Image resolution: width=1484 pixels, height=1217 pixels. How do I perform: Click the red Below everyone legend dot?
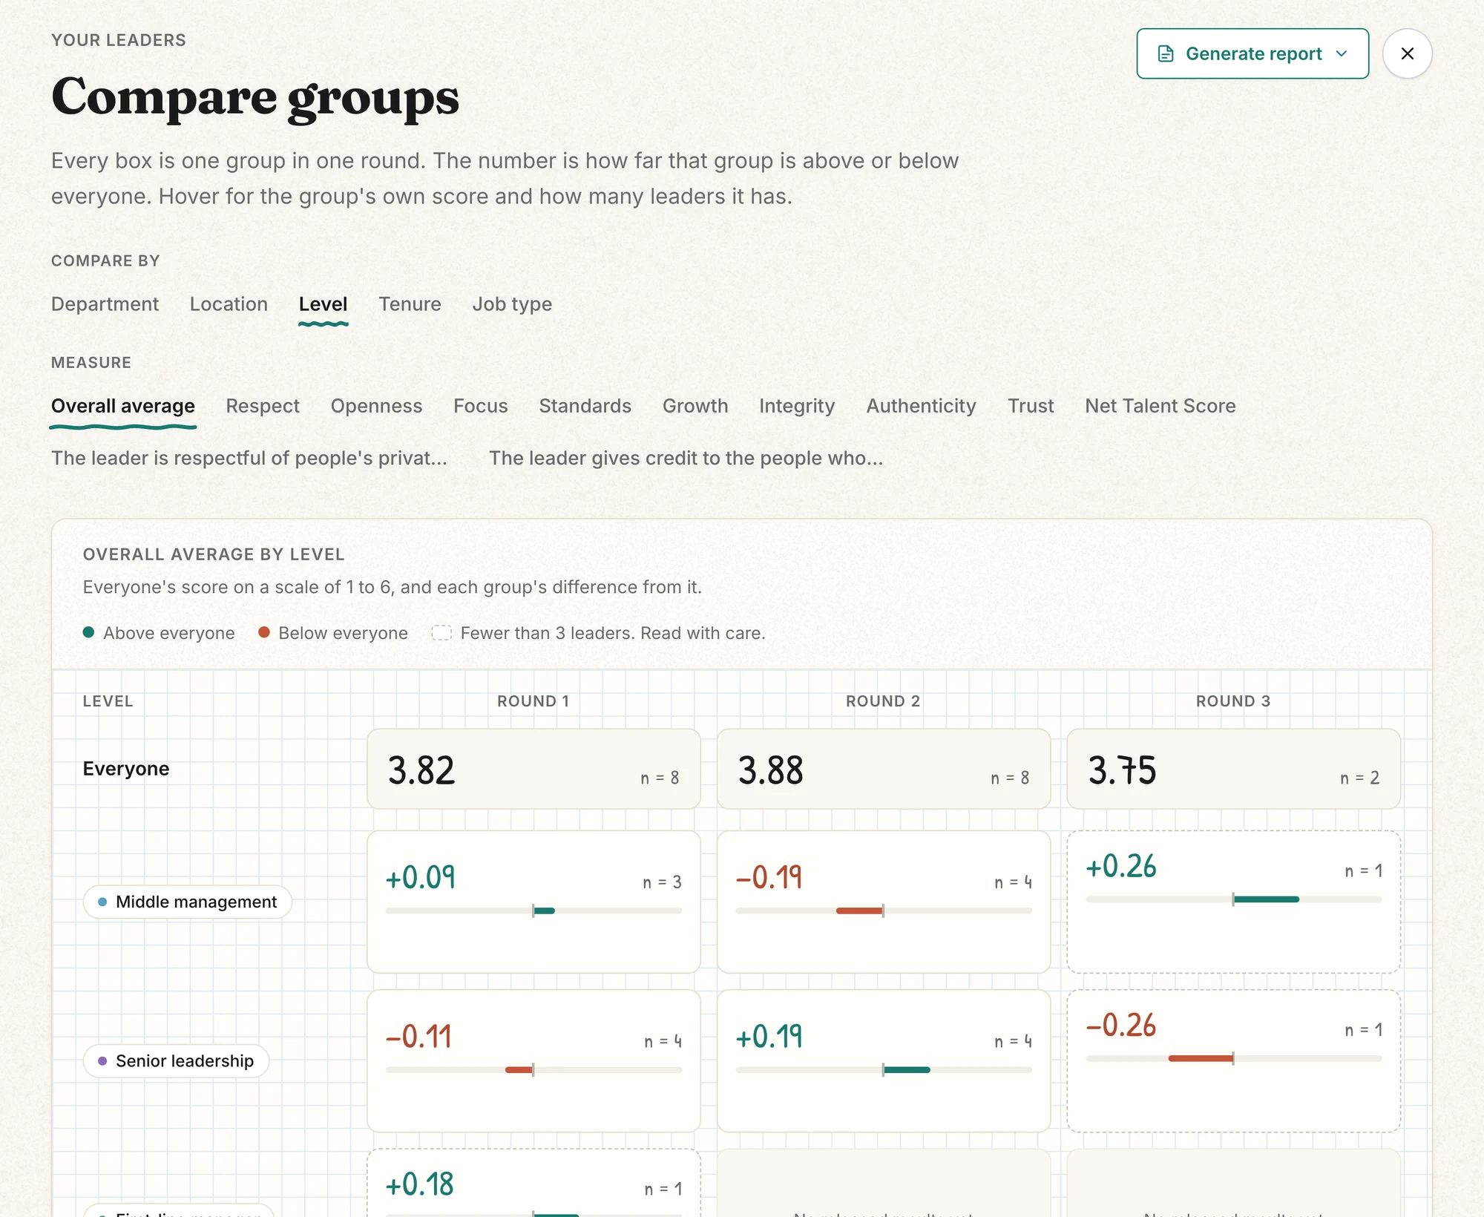click(263, 632)
